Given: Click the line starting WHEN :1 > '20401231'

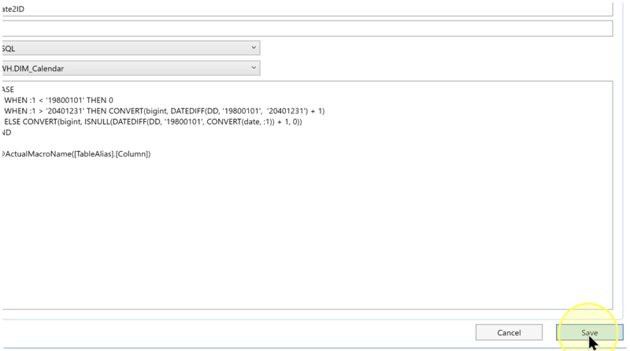Looking at the screenshot, I should (165, 111).
